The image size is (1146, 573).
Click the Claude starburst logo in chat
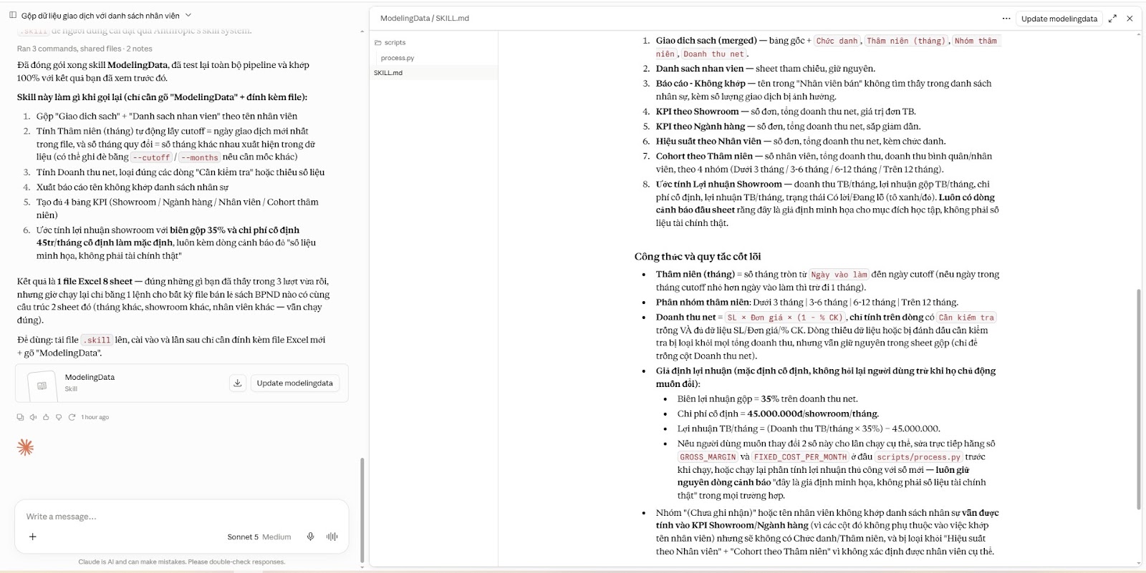[x=25, y=448]
